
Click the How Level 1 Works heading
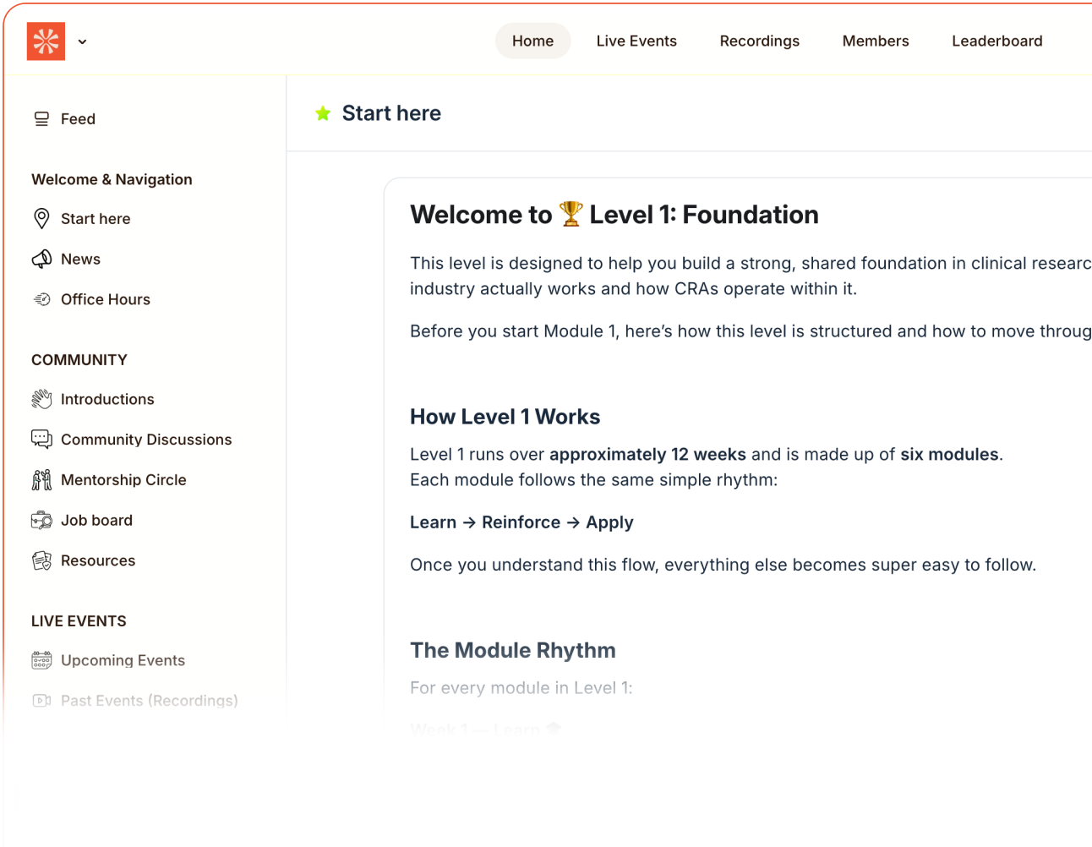click(505, 417)
